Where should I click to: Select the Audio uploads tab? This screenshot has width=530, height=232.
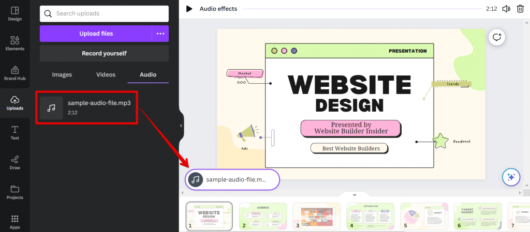[148, 74]
